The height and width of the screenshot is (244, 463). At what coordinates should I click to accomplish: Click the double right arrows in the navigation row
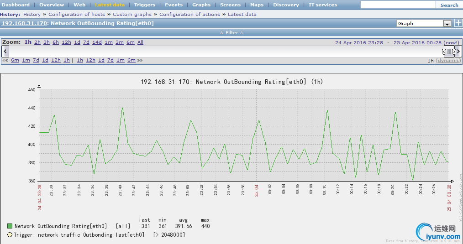(x=140, y=60)
